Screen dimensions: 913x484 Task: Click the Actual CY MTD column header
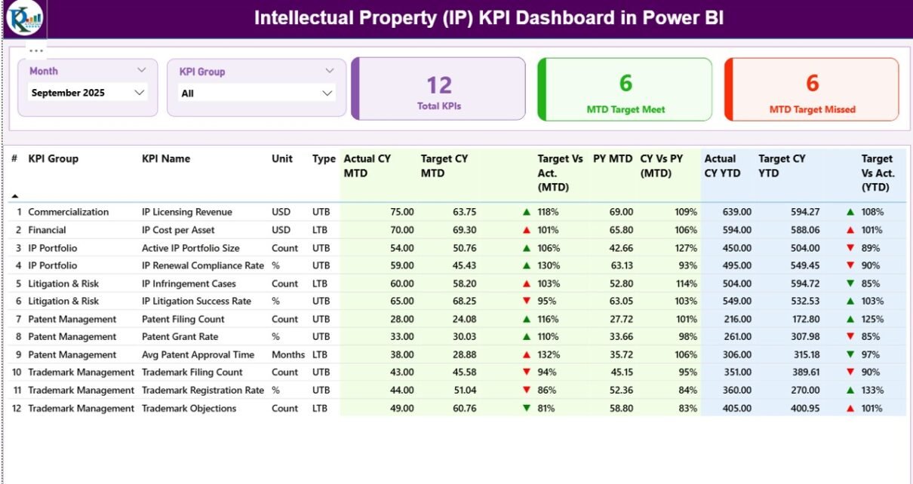367,166
